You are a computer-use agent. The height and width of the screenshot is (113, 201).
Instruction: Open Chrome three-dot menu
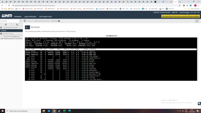(x=199, y=6)
